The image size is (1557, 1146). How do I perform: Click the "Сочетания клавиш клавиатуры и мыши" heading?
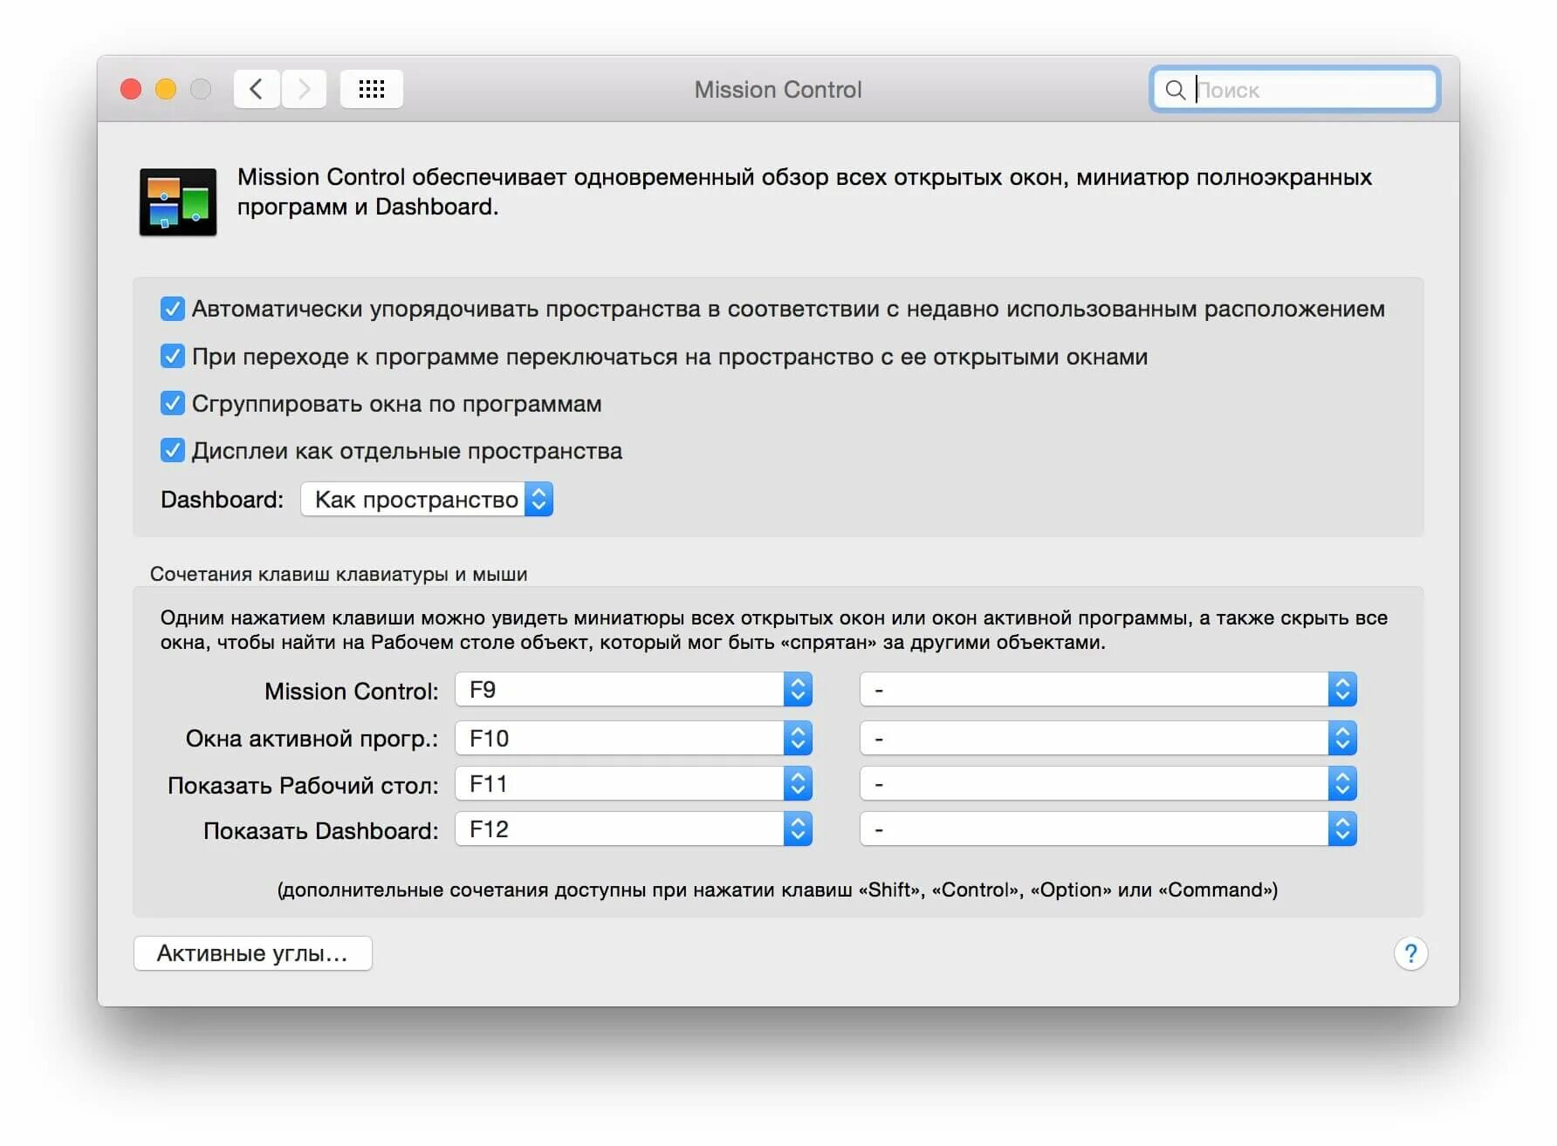[339, 574]
